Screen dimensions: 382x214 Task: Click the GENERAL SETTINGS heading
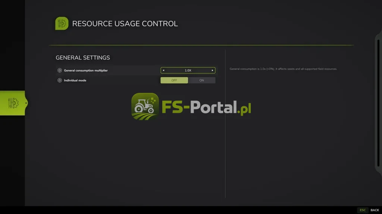click(83, 58)
